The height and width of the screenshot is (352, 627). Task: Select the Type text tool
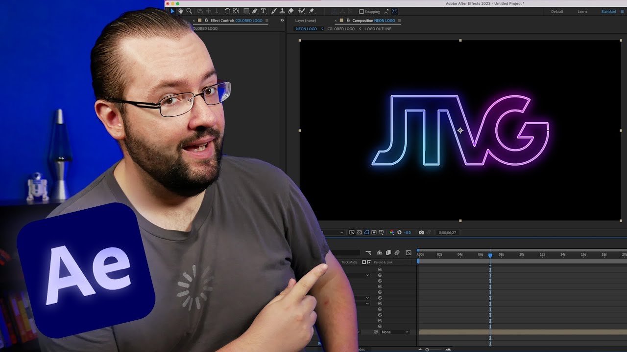(263, 11)
